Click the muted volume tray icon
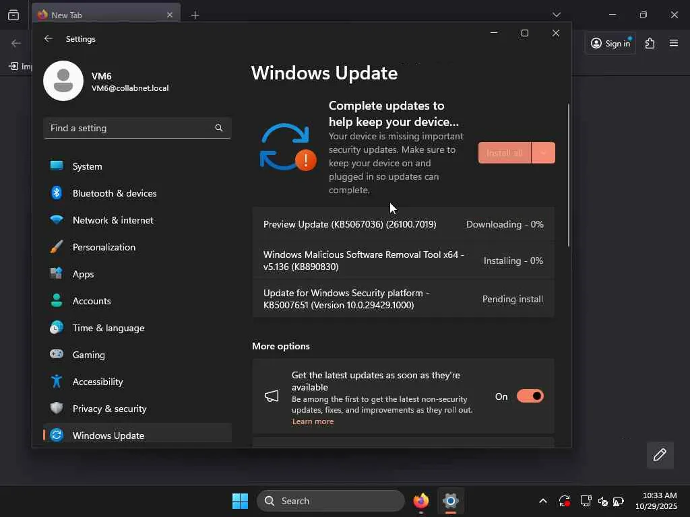The image size is (690, 517). tap(602, 501)
